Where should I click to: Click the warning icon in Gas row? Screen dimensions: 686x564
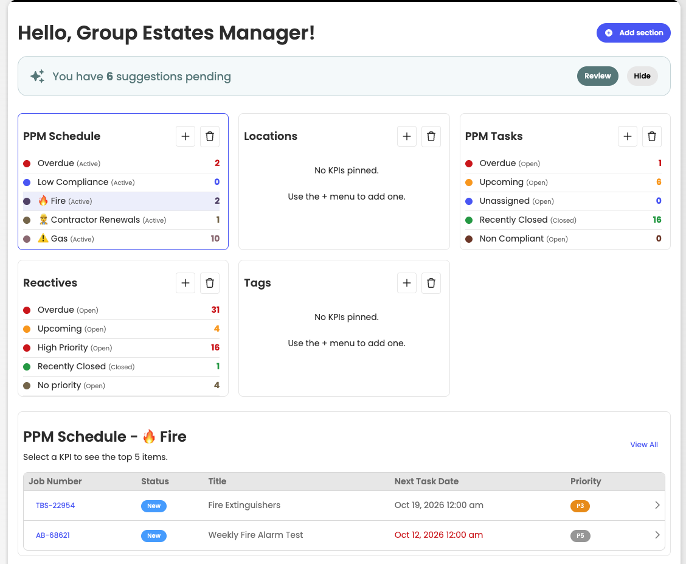(x=43, y=238)
